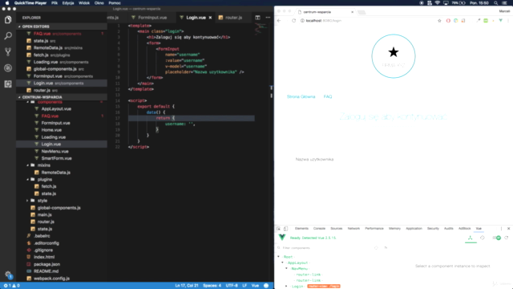Click the Nazwa użytkownika input field
Image resolution: width=513 pixels, height=289 pixels.
click(394, 159)
